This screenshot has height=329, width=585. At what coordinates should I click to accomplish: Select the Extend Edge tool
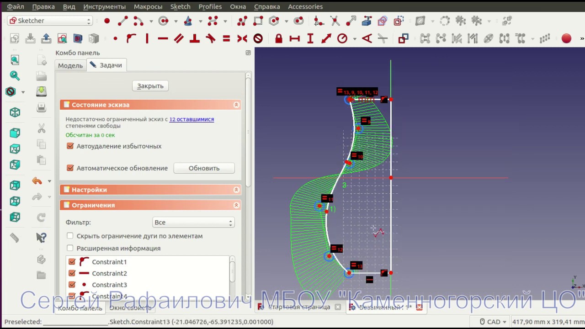[x=351, y=21]
